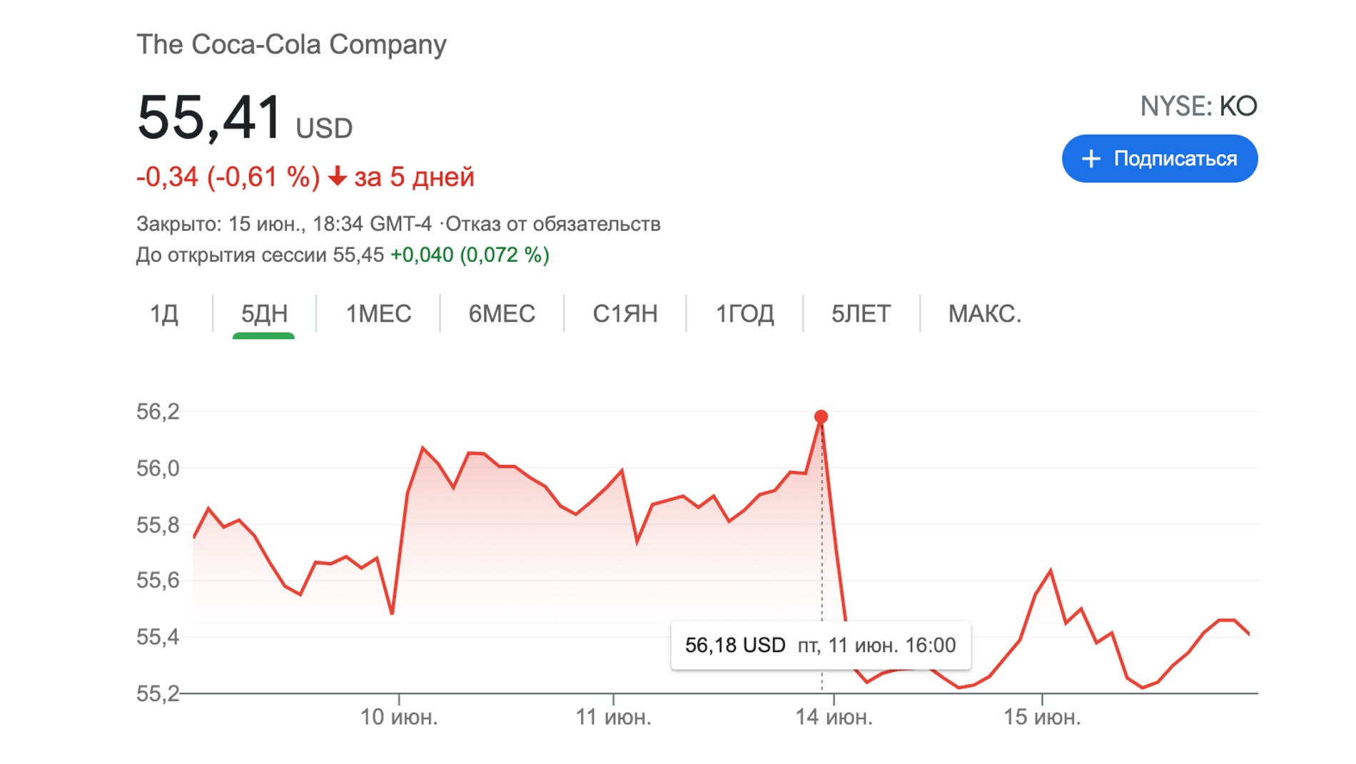Click the 56,18 USD chart tooltip
1356x764 pixels.
820,646
